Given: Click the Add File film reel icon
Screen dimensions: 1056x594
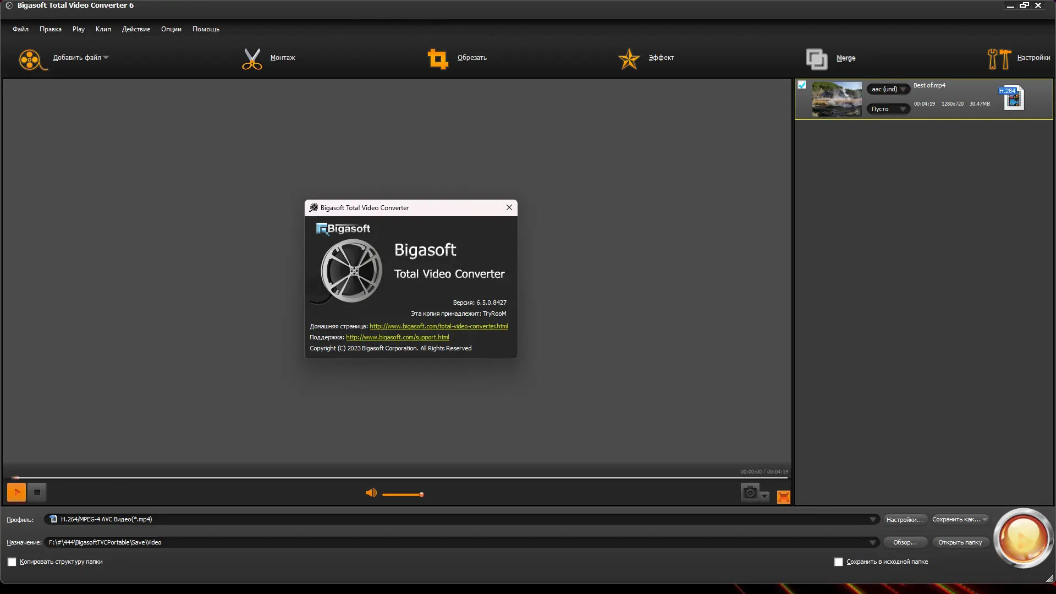Looking at the screenshot, I should pos(30,59).
